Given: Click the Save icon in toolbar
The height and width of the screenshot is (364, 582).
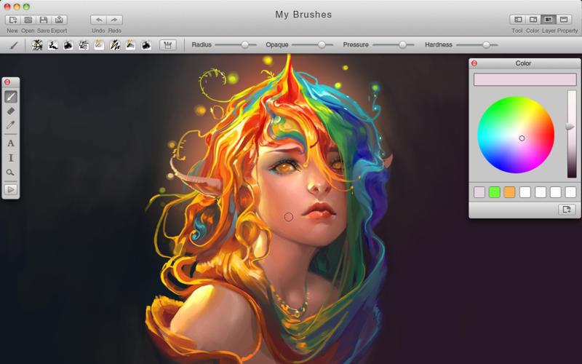Looking at the screenshot, I should pyautogui.click(x=44, y=20).
